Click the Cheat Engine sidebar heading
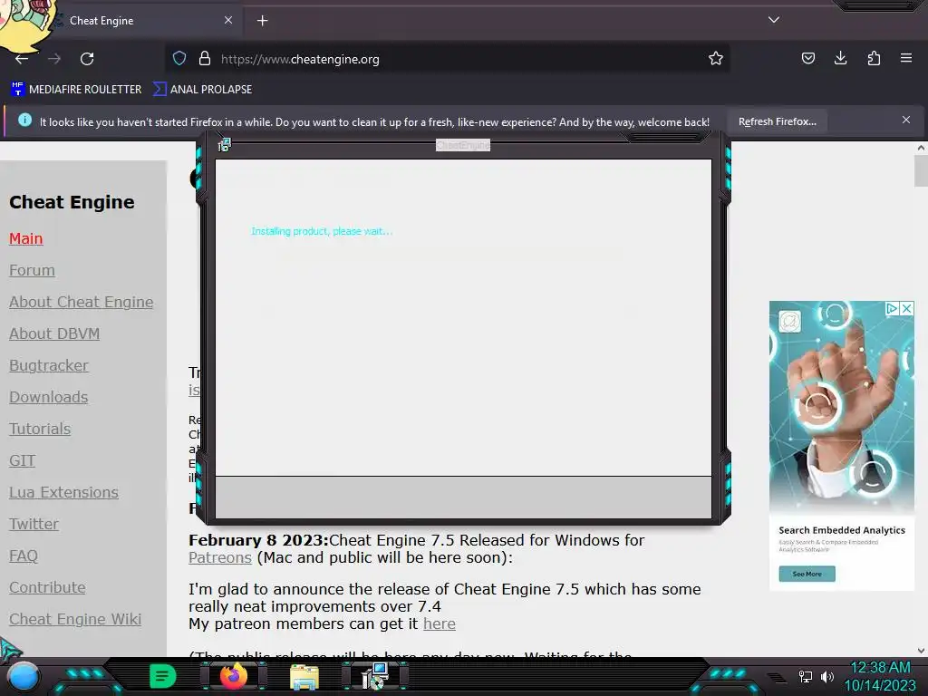This screenshot has height=696, width=928. tap(72, 202)
